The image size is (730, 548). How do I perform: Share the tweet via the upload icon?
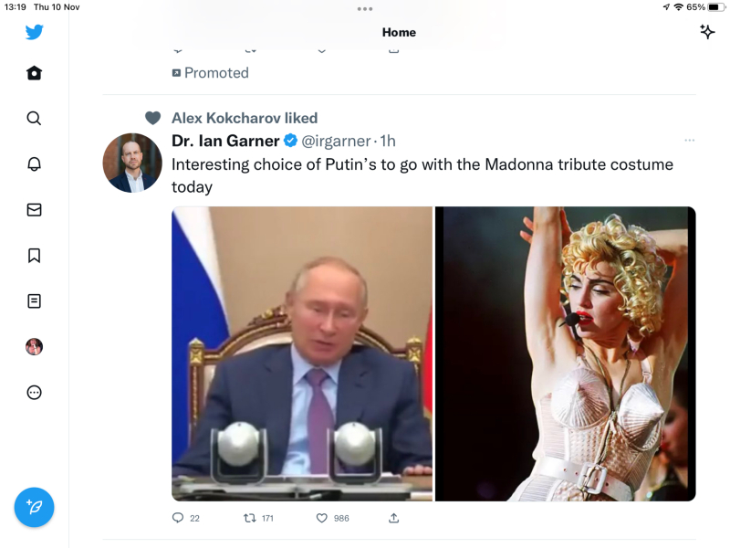tap(393, 517)
